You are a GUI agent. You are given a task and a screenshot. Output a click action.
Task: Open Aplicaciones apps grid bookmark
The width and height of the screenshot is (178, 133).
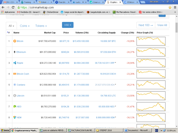coord(8,12)
